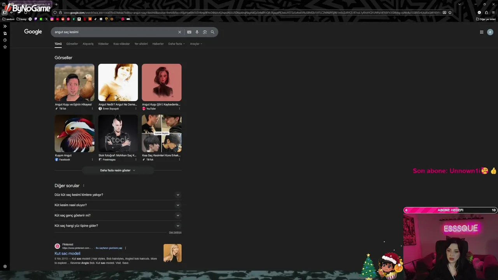The image size is (498, 280).
Task: Open the Twitch bookmark icon
Action: point(35,19)
